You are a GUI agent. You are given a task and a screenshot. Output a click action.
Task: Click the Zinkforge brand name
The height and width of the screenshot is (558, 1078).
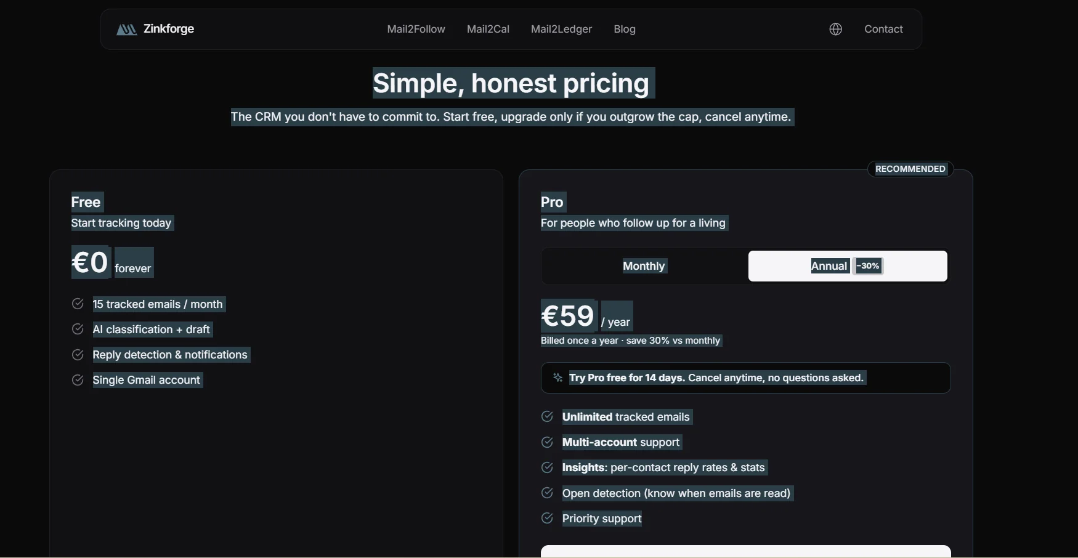point(169,29)
